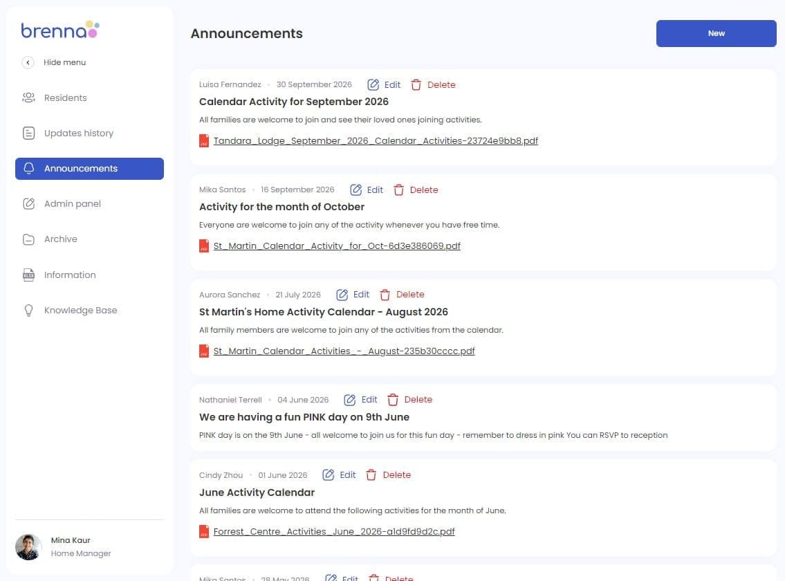785x581 pixels.
Task: Edit Nathaniel Terrell's PINK day announcement
Action: [361, 400]
